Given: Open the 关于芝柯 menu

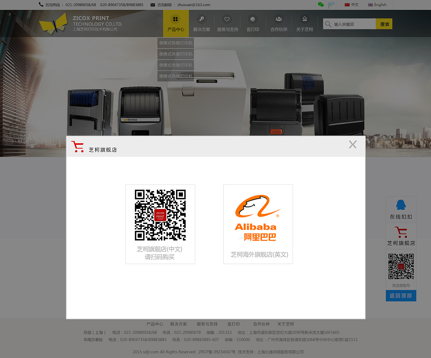Looking at the screenshot, I should (x=305, y=24).
